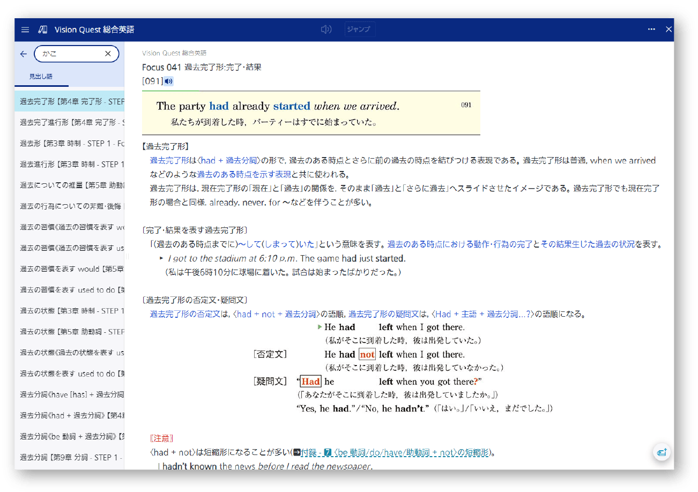This screenshot has width=698, height=492.
Task: Play pronunciation audio for example sentence [091]
Action: pyautogui.click(x=168, y=81)
